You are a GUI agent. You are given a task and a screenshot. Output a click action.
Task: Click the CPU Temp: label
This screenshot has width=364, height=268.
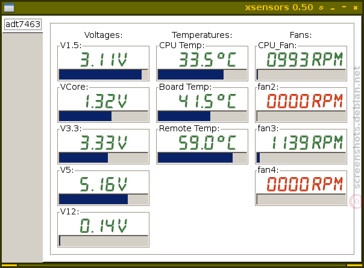click(x=182, y=45)
